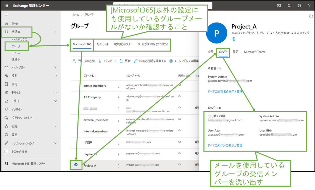Switch to Microsoft 365 tab
This screenshot has height=190, width=315.
point(82,44)
